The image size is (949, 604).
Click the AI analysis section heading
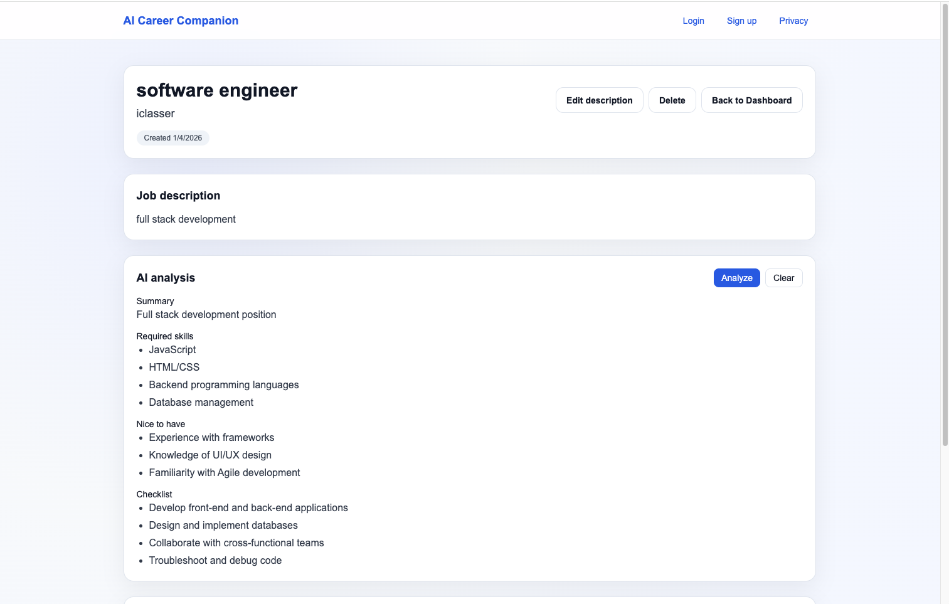point(166,277)
